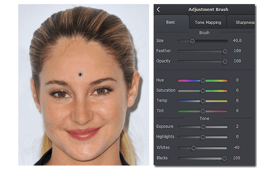Click the Feather slider handle

pos(225,51)
